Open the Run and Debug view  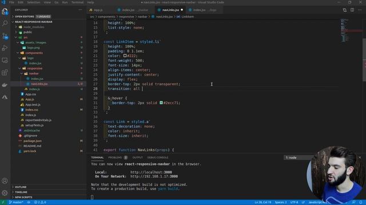(x=5, y=48)
